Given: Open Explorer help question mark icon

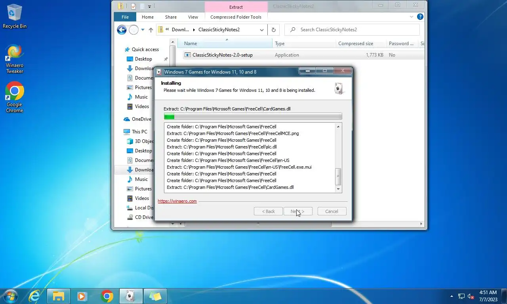Looking at the screenshot, I should pos(420,17).
